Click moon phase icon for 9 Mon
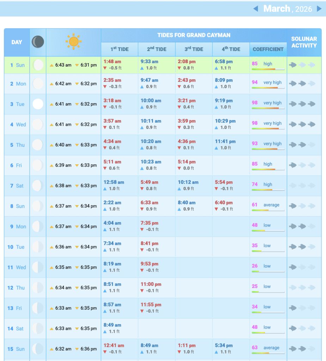The height and width of the screenshot is (361, 326). (x=38, y=226)
